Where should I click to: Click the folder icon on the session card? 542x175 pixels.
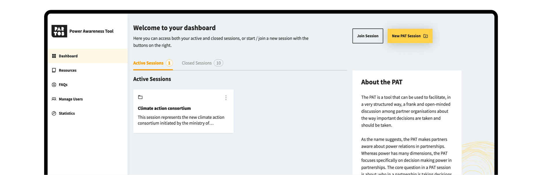tap(140, 97)
